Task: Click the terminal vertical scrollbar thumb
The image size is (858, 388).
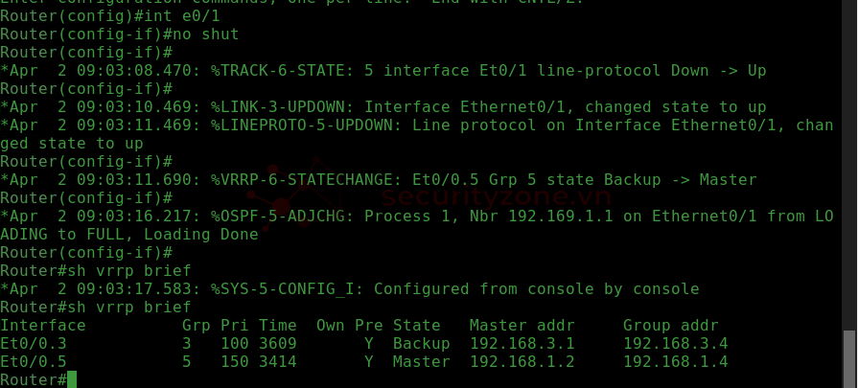Action: pos(849,358)
